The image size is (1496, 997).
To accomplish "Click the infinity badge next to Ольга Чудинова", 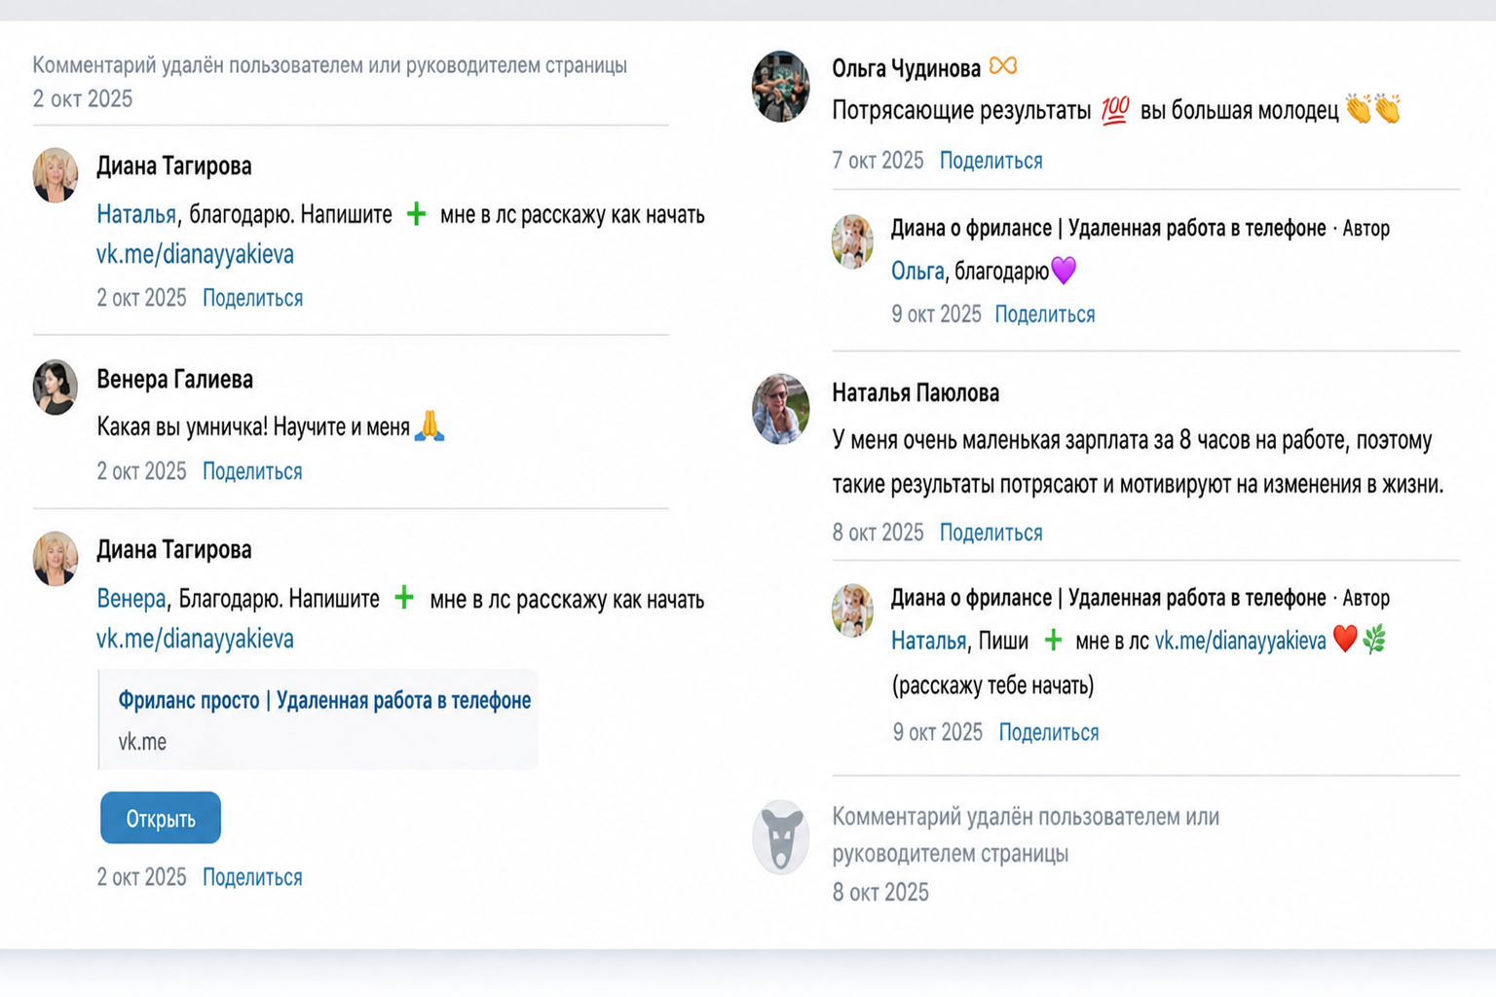I will (1003, 66).
